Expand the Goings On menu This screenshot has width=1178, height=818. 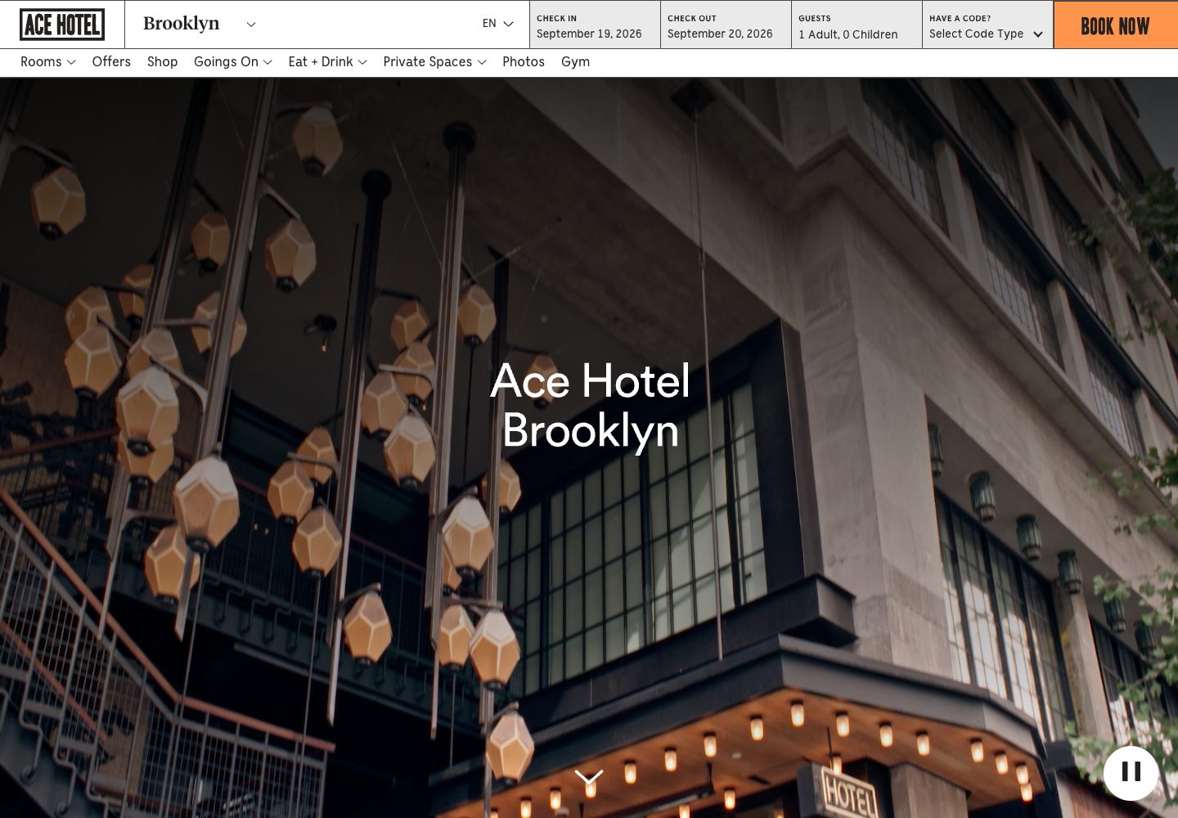pos(233,62)
